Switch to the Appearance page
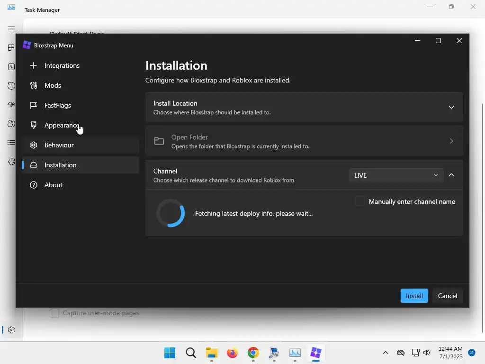This screenshot has height=364, width=485. click(81, 125)
